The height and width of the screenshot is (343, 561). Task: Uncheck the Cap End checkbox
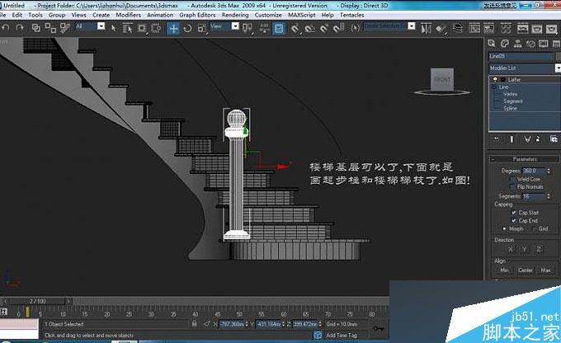tap(514, 221)
